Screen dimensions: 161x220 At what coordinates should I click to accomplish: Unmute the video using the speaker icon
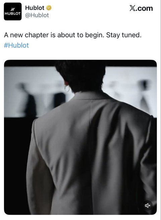pos(148,206)
